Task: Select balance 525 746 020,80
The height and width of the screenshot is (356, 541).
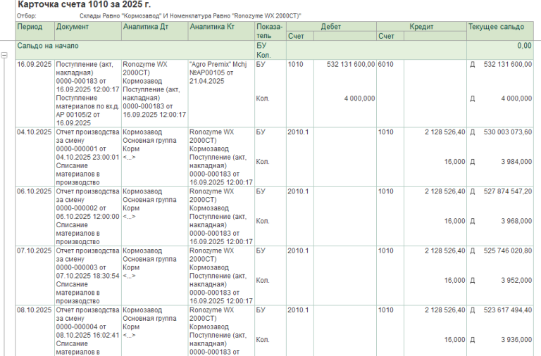Action: tap(507, 251)
